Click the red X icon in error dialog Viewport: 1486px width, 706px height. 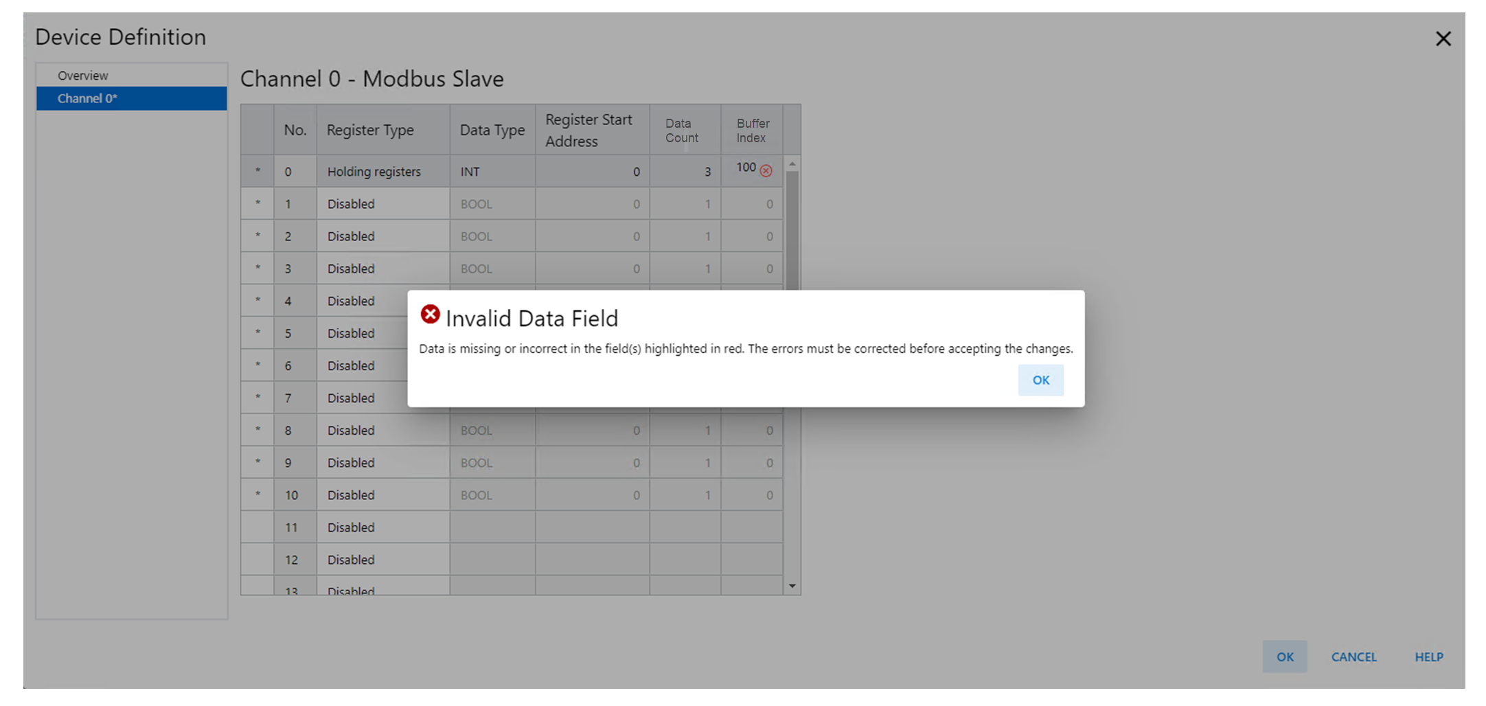click(430, 315)
